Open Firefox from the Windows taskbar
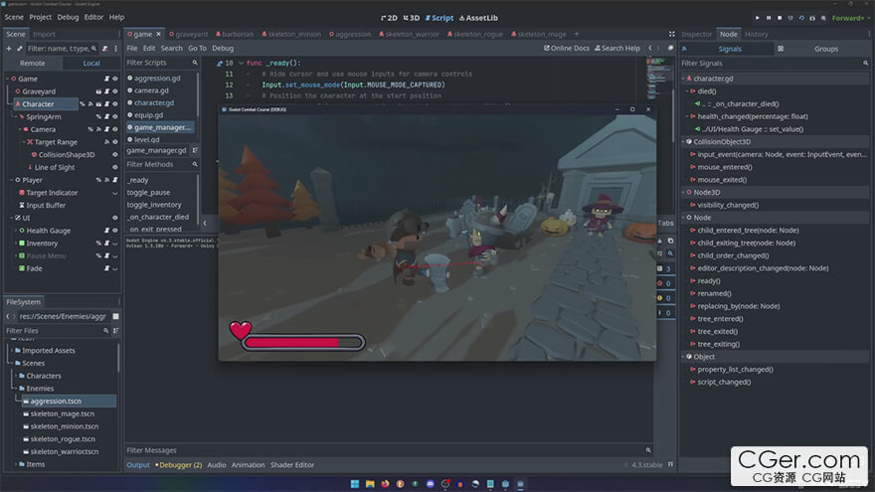Viewport: 875px width, 492px height. (386, 484)
